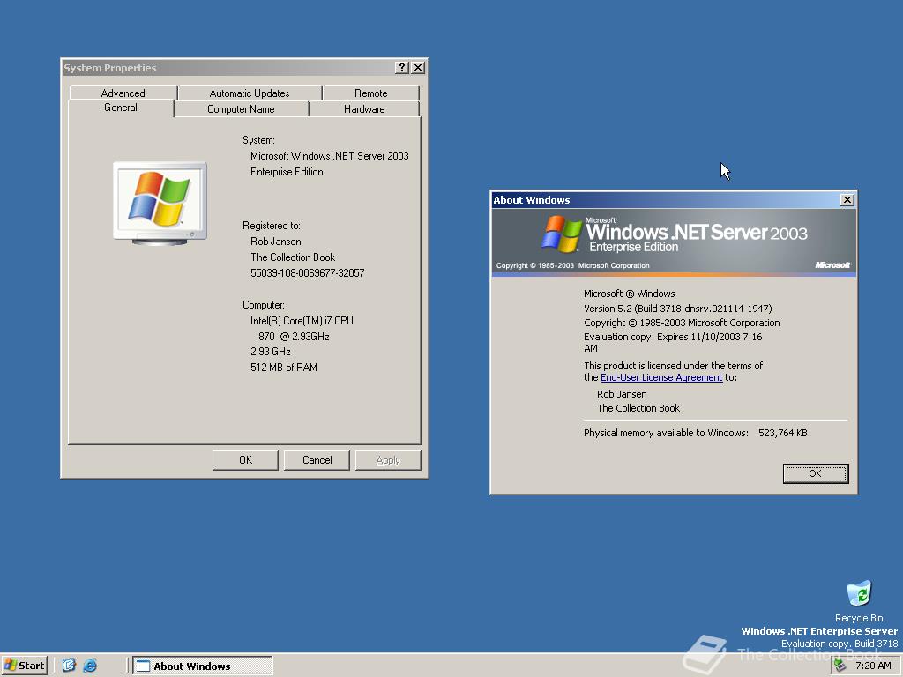Click the taskbar clock showing 7:20 AM
This screenshot has width=903, height=677.
[872, 666]
